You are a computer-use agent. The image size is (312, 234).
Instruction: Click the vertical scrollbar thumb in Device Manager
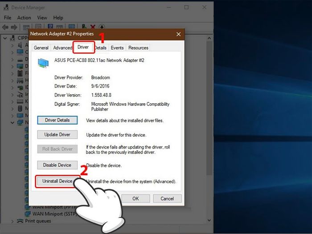209,108
